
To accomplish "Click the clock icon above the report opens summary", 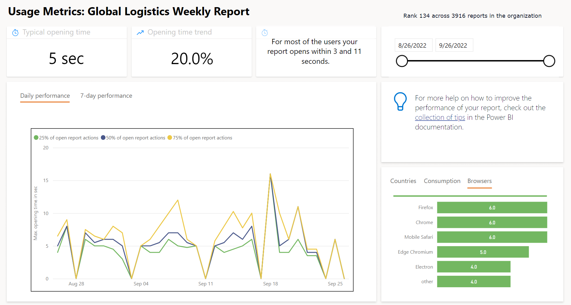I will click(265, 33).
